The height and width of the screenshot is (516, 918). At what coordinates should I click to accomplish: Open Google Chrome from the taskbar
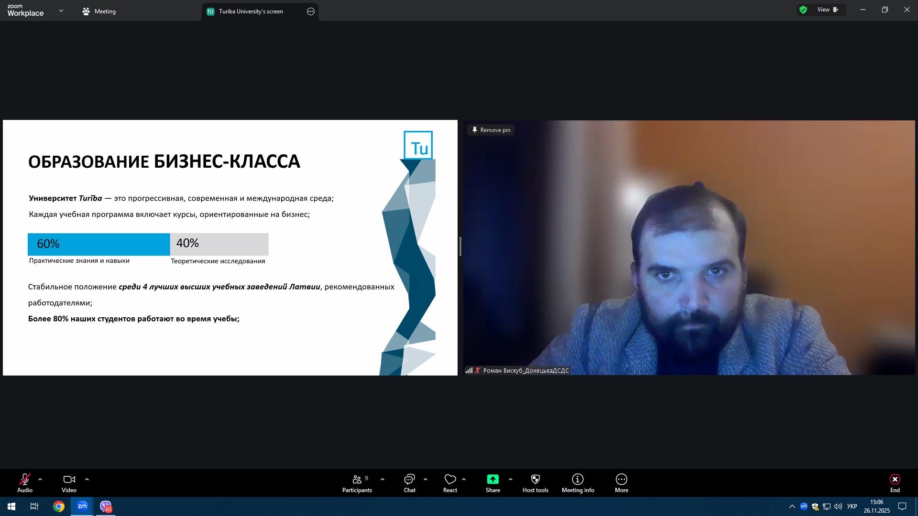59,506
